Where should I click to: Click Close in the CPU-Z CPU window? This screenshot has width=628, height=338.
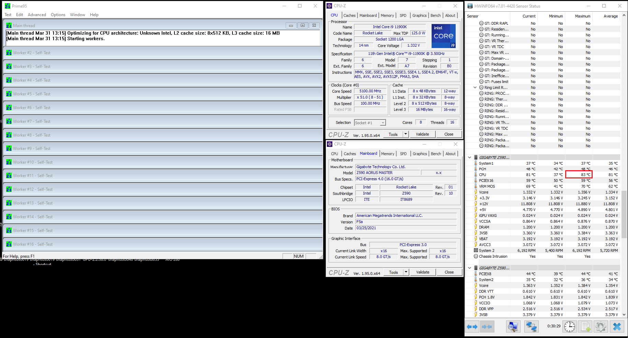point(449,134)
